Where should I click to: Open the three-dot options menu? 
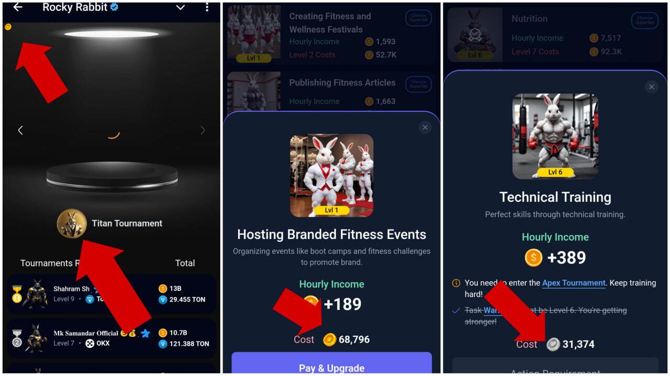tap(207, 7)
